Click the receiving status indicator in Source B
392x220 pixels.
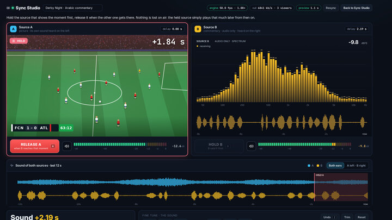(204, 46)
